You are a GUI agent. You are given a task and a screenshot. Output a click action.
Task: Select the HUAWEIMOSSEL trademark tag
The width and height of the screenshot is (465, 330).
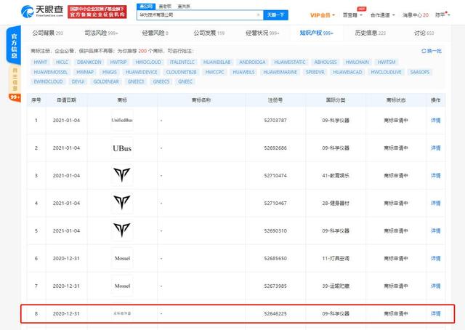coord(51,72)
